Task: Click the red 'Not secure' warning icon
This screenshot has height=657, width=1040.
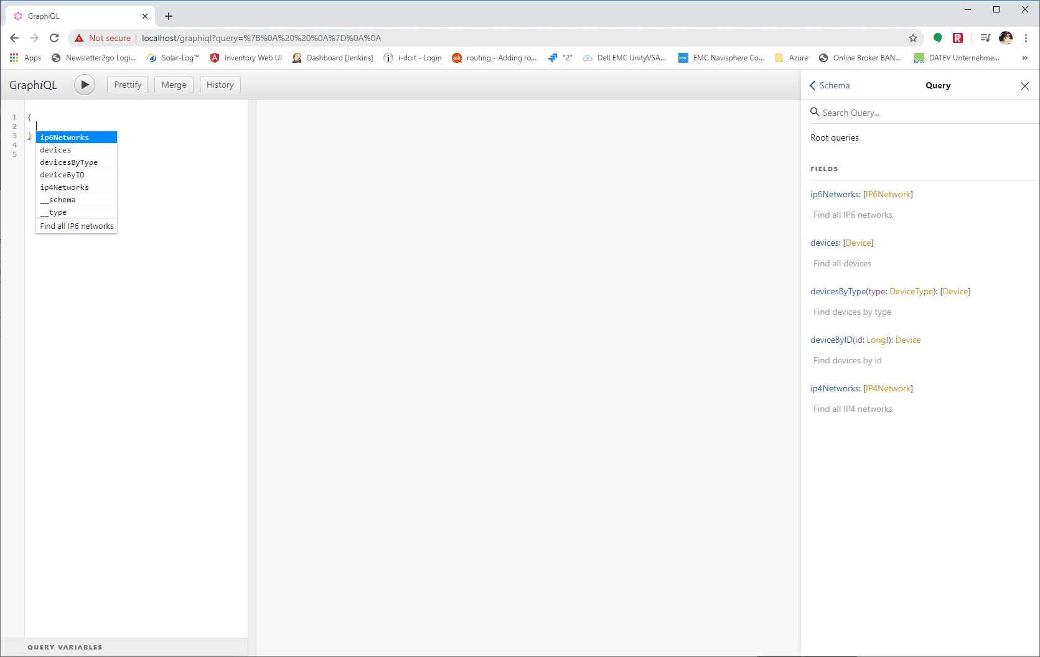Action: pyautogui.click(x=79, y=37)
